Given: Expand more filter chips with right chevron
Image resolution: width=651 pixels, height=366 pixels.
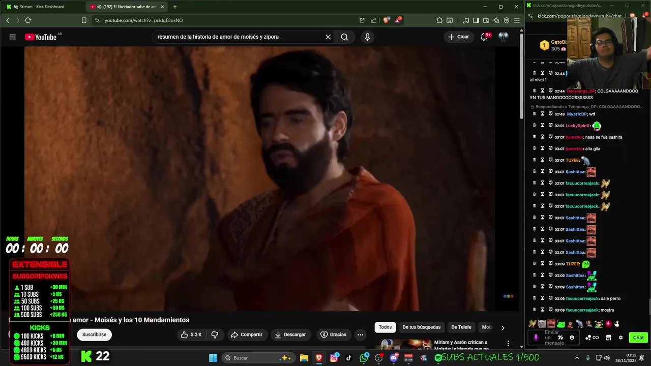Looking at the screenshot, I should coord(503,328).
